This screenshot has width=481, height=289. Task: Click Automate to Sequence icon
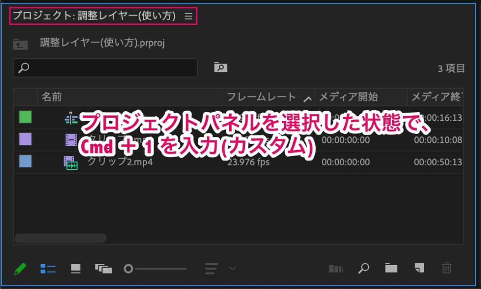pos(335,269)
